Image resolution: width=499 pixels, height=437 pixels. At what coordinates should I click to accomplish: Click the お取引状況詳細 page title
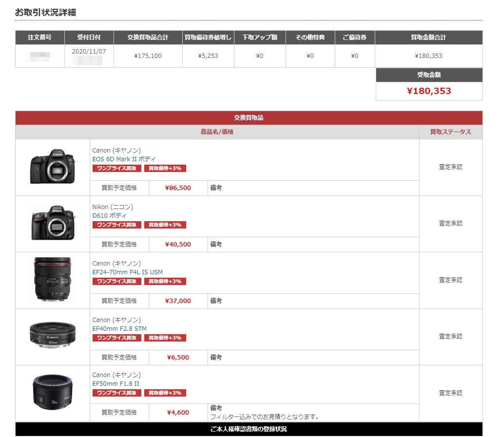coord(45,12)
